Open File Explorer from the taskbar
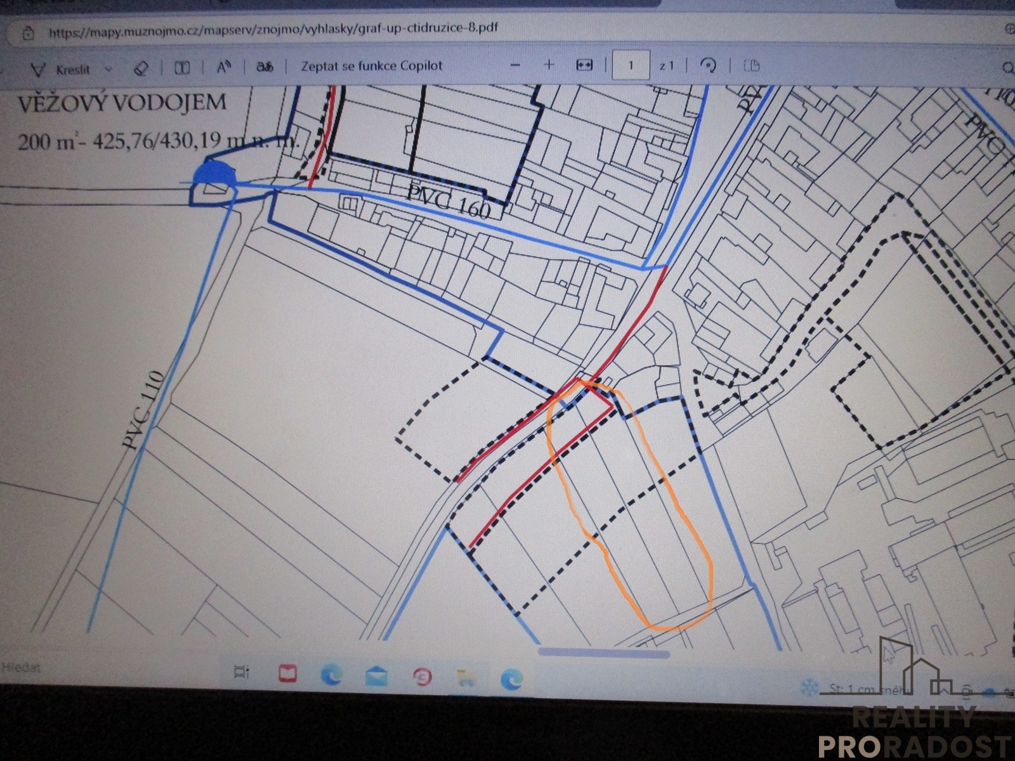The height and width of the screenshot is (761, 1015). point(466,679)
